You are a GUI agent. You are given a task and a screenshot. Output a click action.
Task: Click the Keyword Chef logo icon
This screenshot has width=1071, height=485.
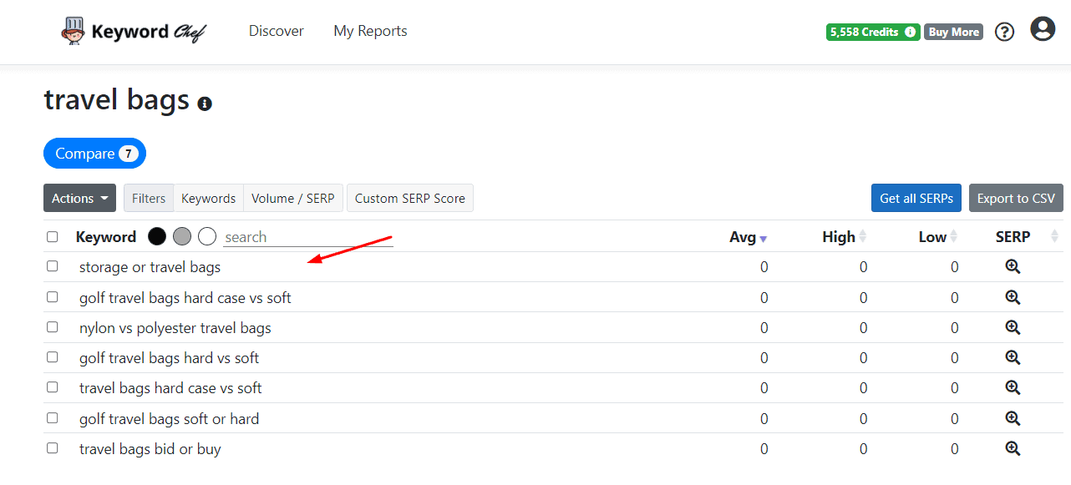click(73, 32)
